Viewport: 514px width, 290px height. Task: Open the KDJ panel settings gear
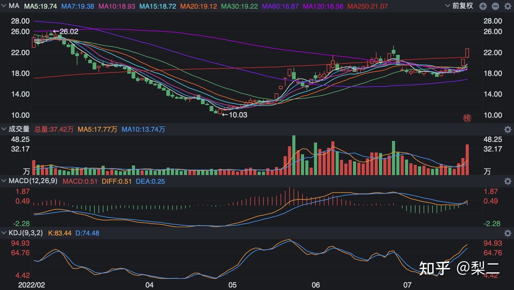508,233
